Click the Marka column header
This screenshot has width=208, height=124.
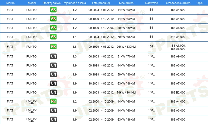pos(10,3)
